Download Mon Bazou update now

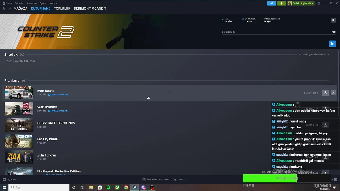pyautogui.click(x=325, y=93)
